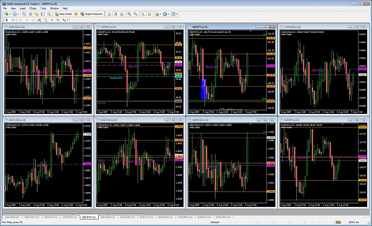Switch to the EURUSDm,H1 chart tab
The width and height of the screenshot is (372, 226).
point(12,217)
